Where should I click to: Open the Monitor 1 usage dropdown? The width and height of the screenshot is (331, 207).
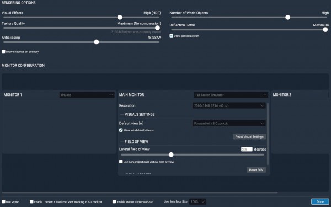coord(87,95)
